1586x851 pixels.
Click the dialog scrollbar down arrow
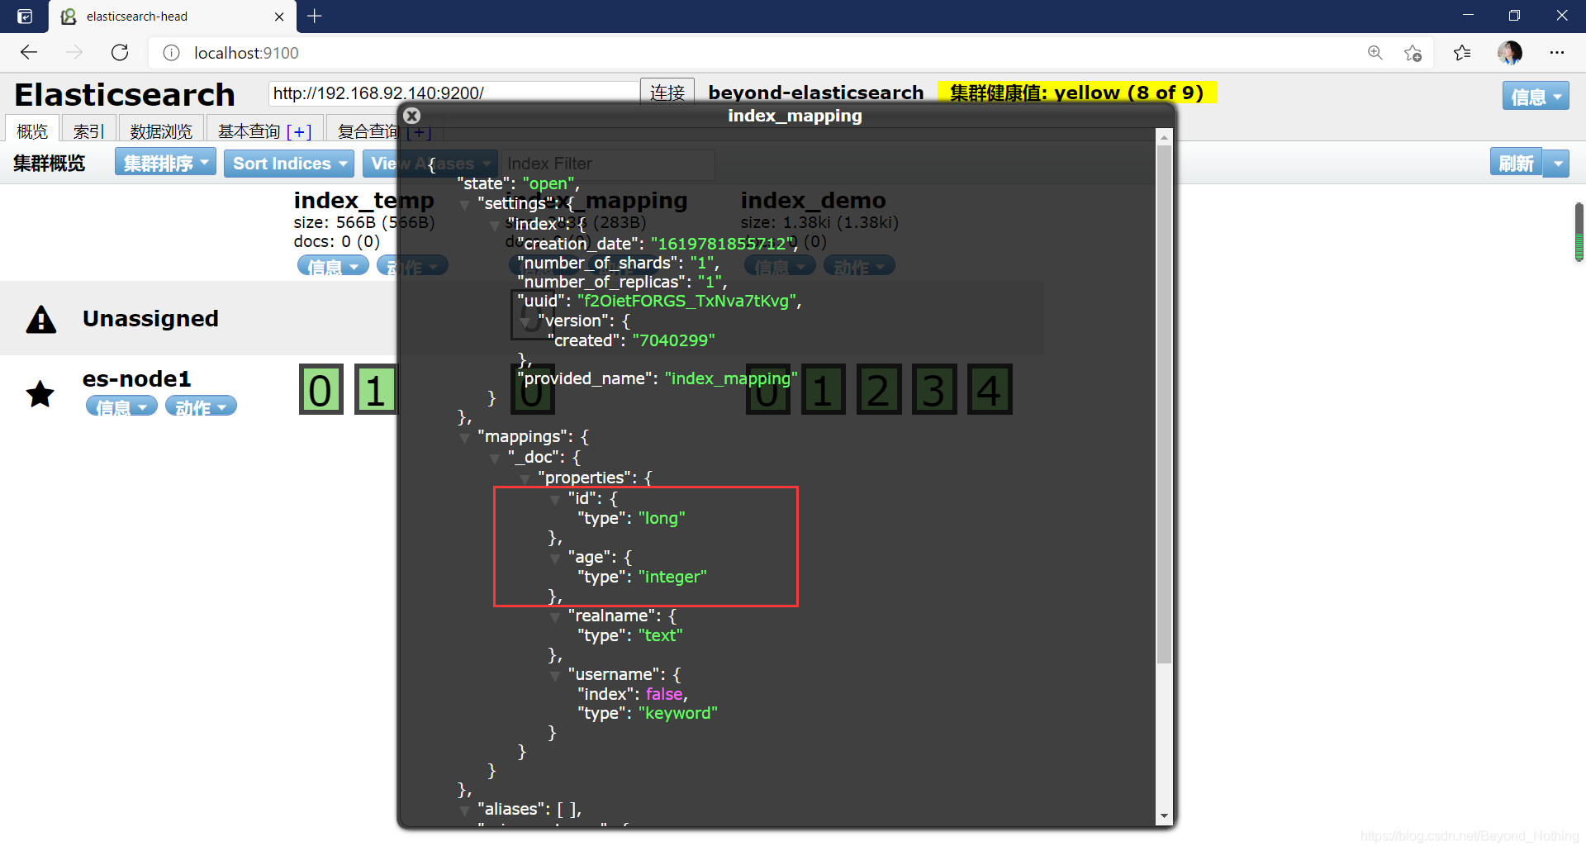point(1165,816)
